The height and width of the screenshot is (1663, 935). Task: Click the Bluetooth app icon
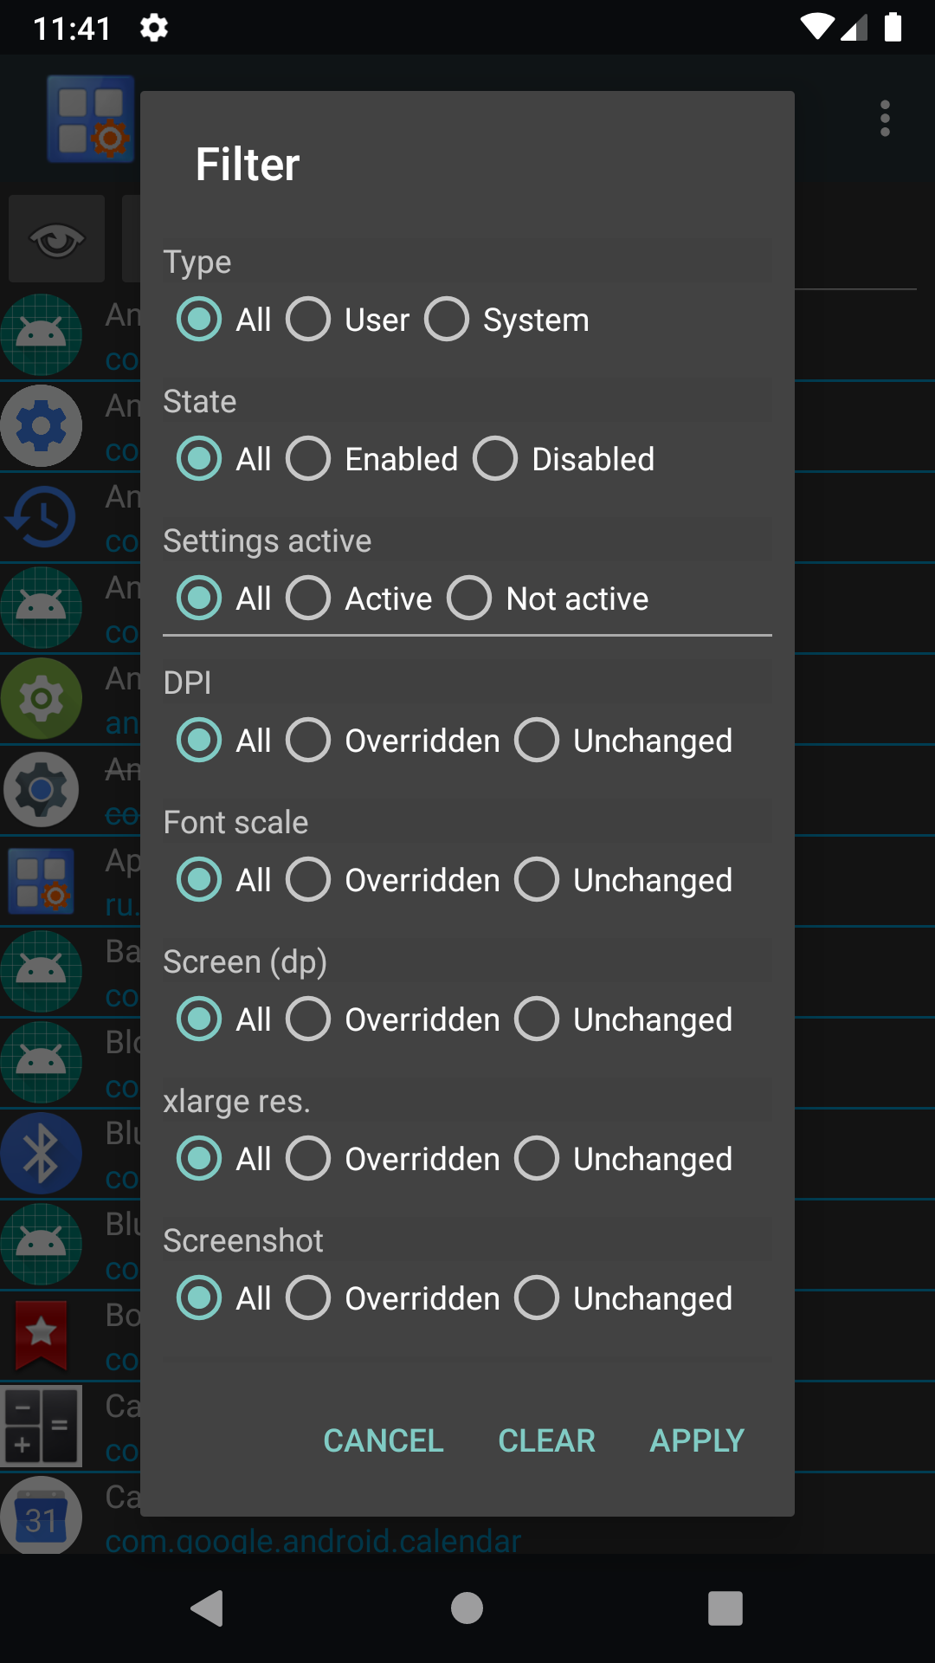(42, 1153)
